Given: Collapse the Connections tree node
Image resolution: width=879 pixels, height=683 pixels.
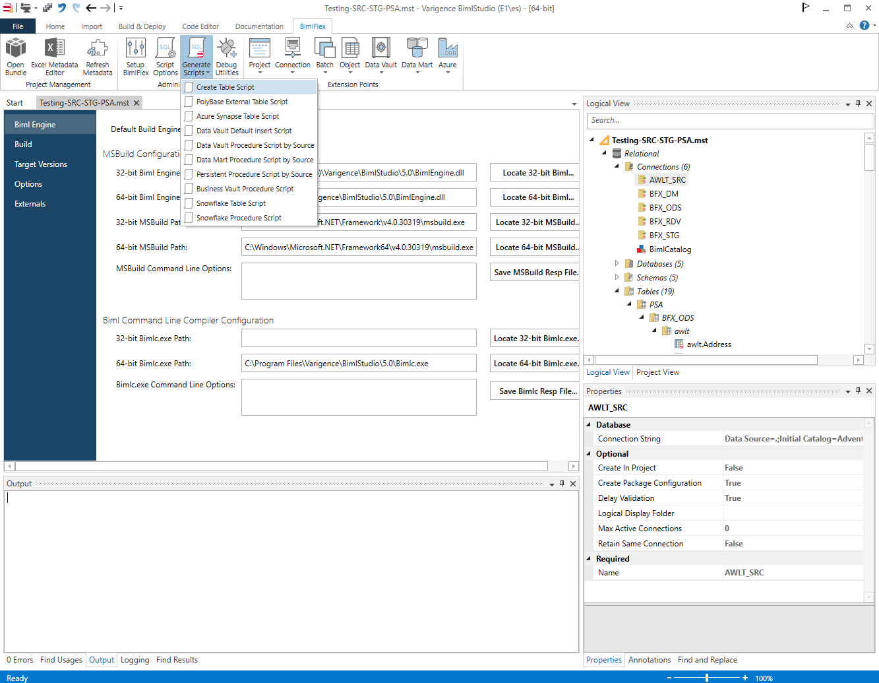Looking at the screenshot, I should (x=617, y=166).
